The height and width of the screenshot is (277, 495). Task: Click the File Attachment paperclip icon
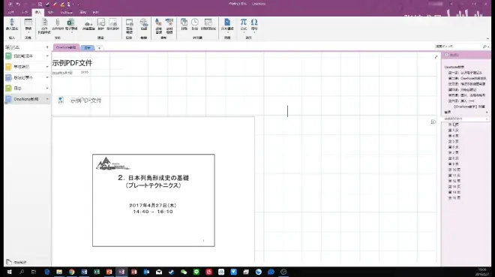(58, 24)
